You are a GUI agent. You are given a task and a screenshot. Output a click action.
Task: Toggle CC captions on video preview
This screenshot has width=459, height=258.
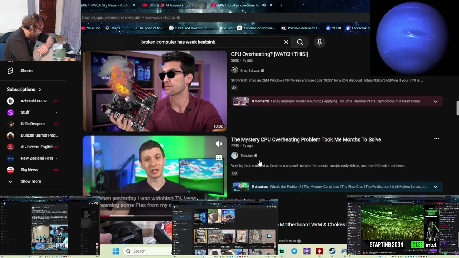tap(218, 157)
